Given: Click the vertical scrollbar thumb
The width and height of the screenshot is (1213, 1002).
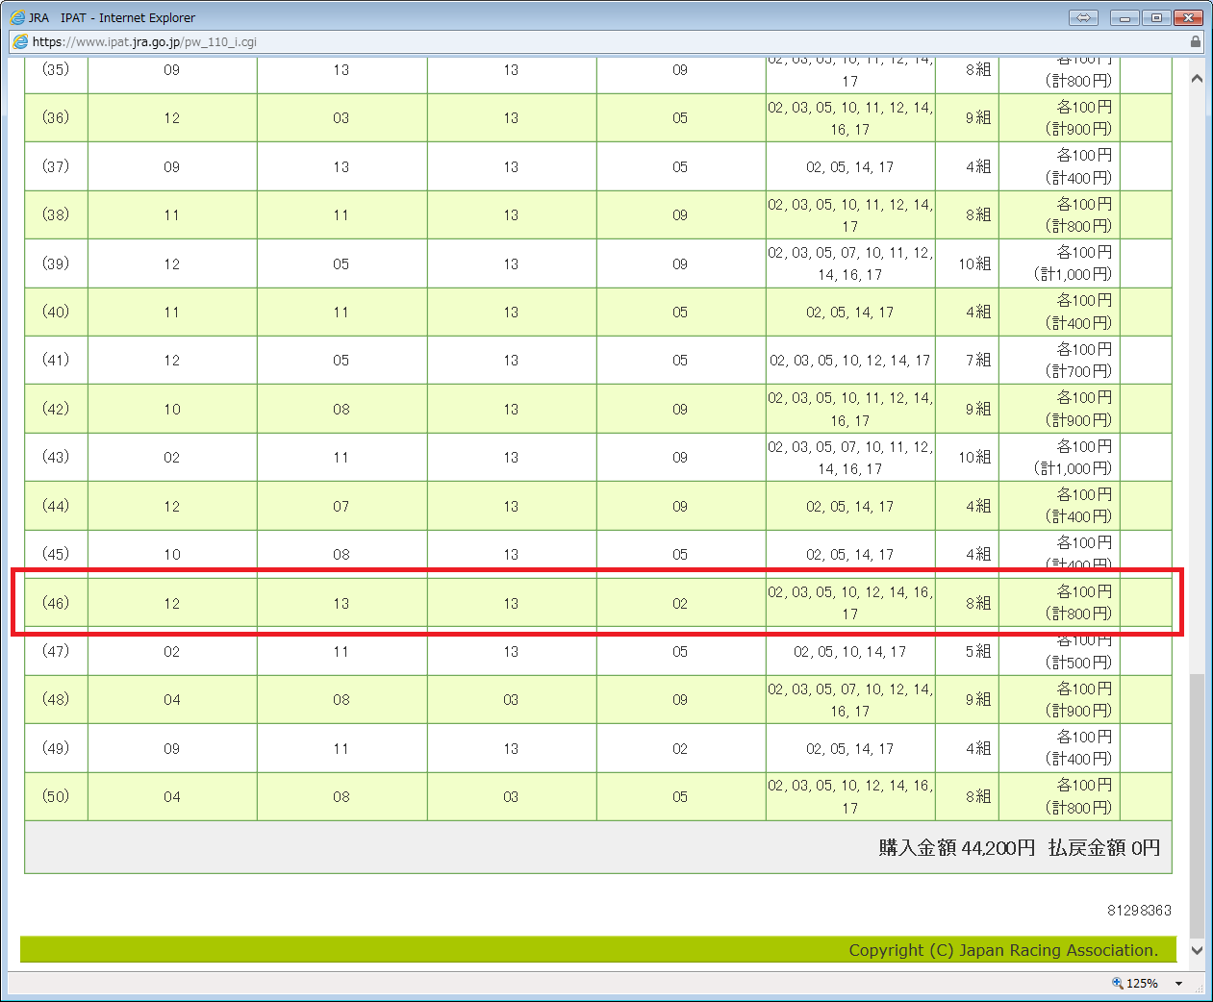Looking at the screenshot, I should [1197, 806].
